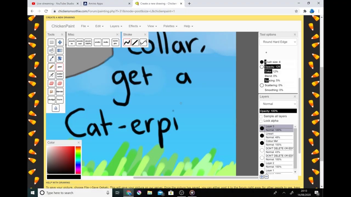Image resolution: width=351 pixels, height=197 pixels.
Task: Select the rectangular selection tool
Action: pos(52,42)
